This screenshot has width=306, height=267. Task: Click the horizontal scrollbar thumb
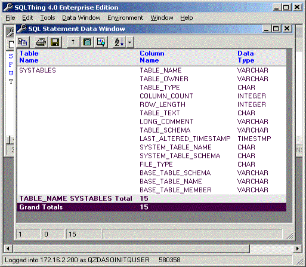tap(131, 248)
